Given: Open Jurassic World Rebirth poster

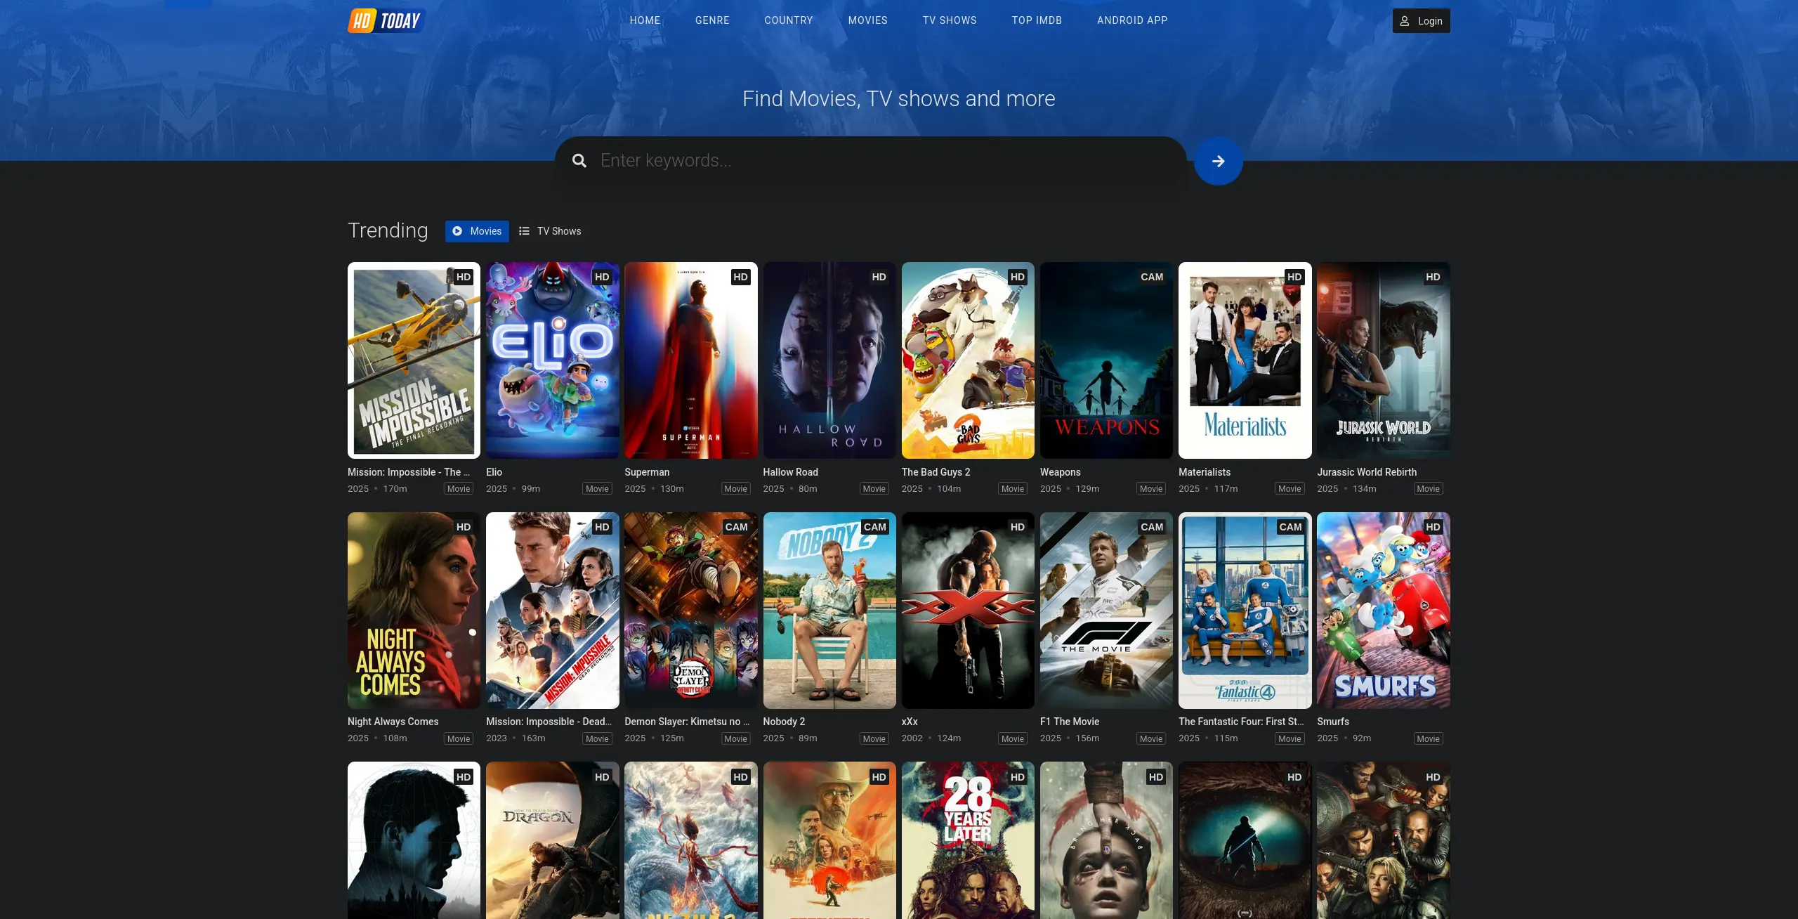Looking at the screenshot, I should (1383, 360).
